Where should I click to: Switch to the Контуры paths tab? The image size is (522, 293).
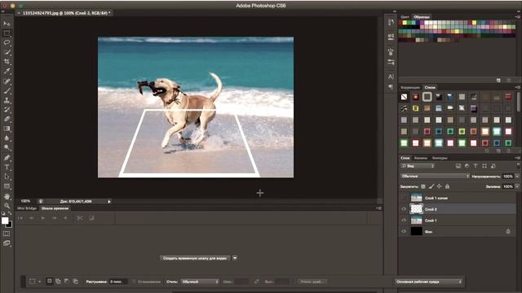coord(440,158)
